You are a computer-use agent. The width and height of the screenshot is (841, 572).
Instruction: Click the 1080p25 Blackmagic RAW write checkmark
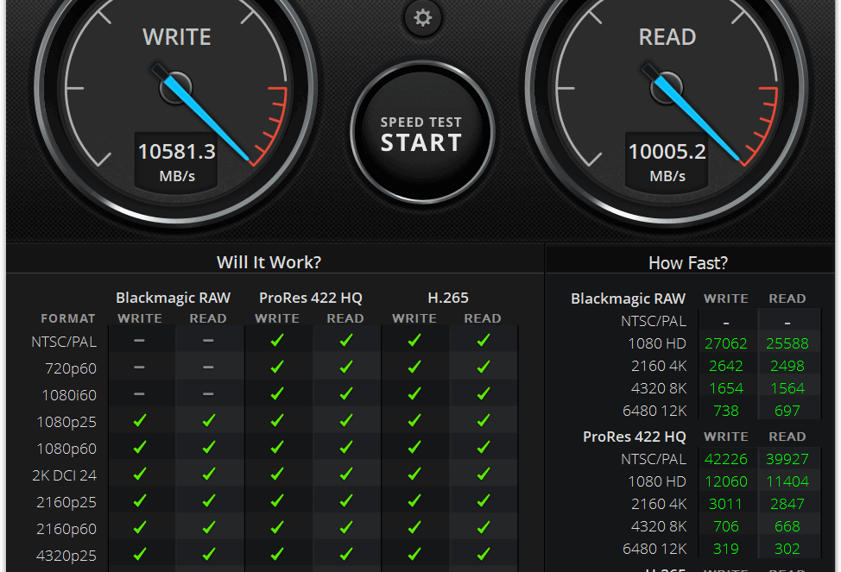(x=140, y=421)
